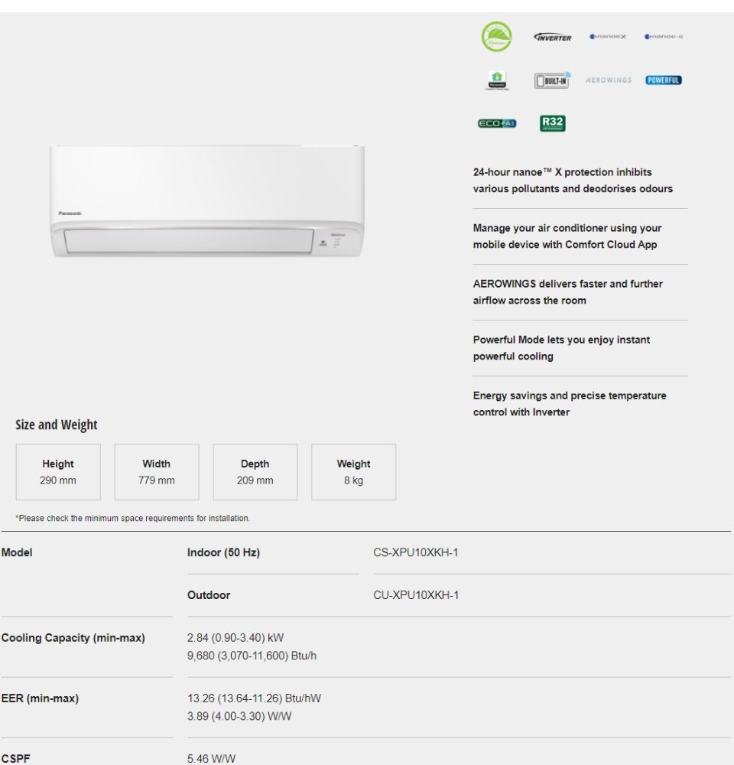Click the Outdoor label
The width and height of the screenshot is (734, 765).
[x=209, y=594]
